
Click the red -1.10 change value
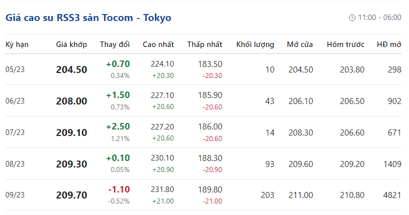119,190
